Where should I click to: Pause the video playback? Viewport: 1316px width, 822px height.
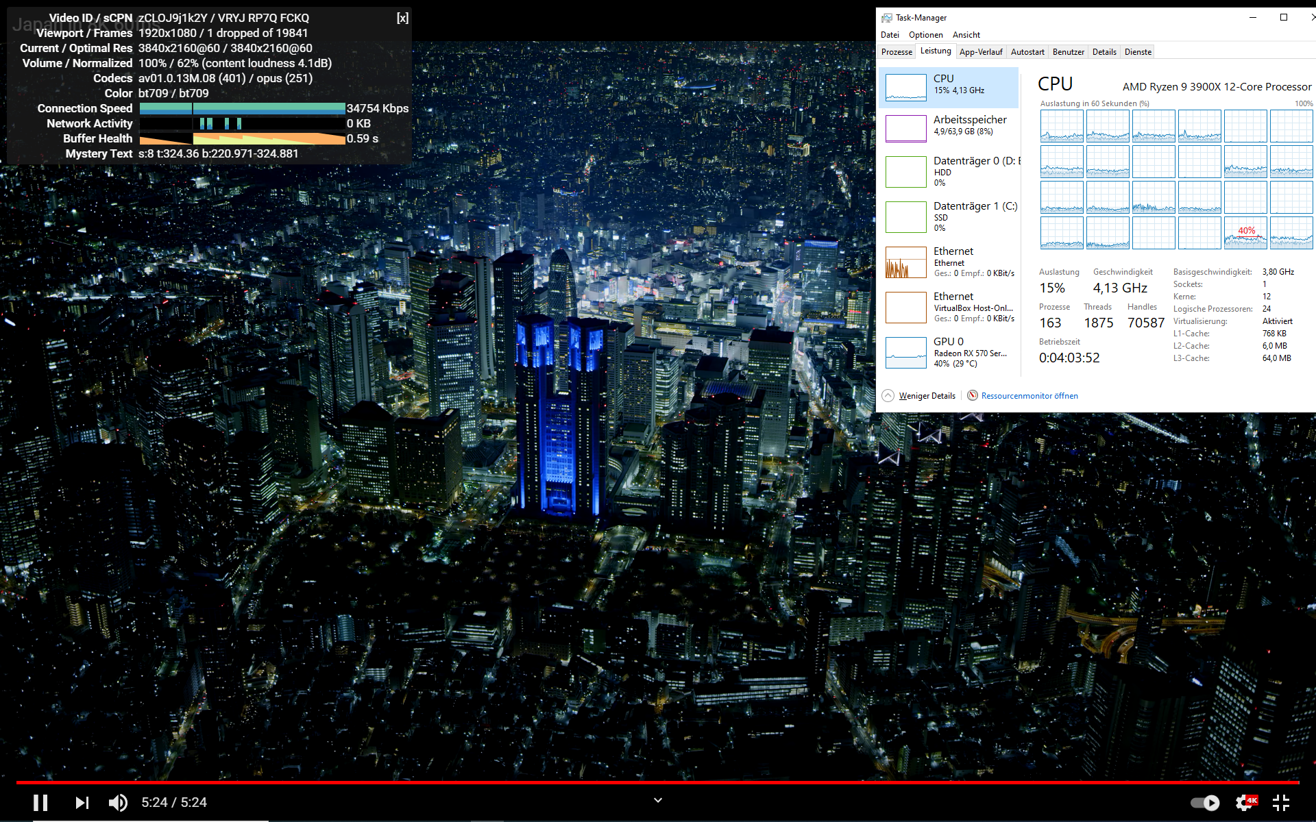coord(40,802)
